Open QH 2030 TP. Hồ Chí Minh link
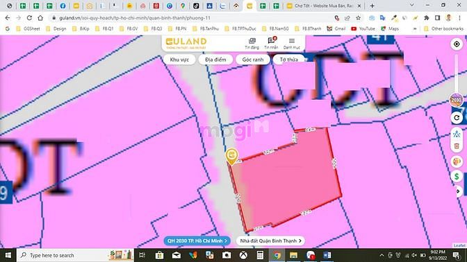 197,241
